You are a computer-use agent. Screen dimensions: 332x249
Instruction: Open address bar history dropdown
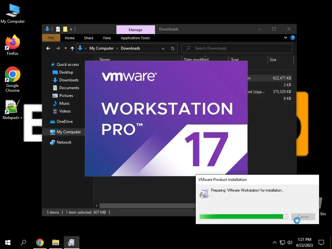(x=163, y=49)
